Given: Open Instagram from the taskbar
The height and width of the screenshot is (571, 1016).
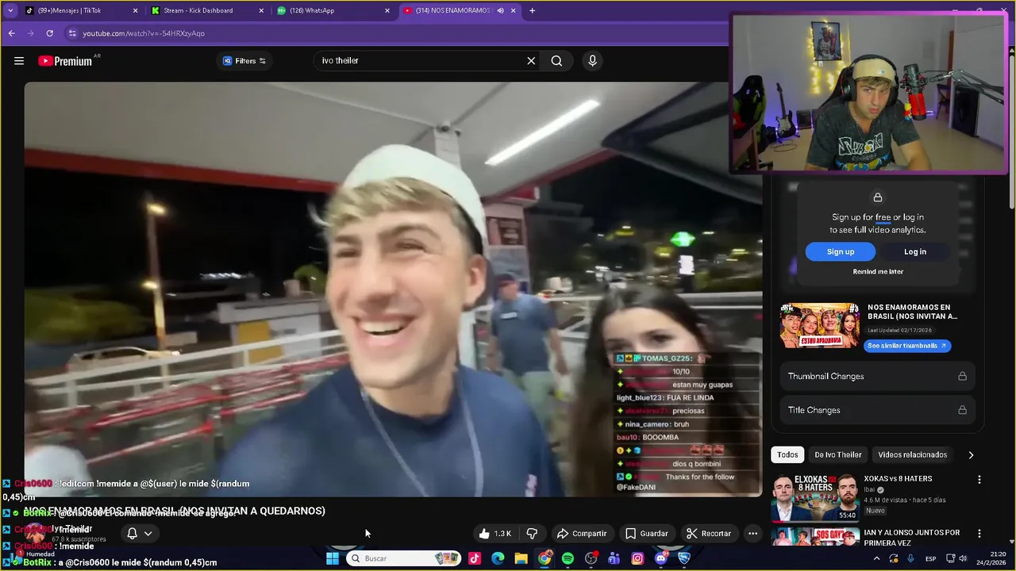Looking at the screenshot, I should pos(637,558).
